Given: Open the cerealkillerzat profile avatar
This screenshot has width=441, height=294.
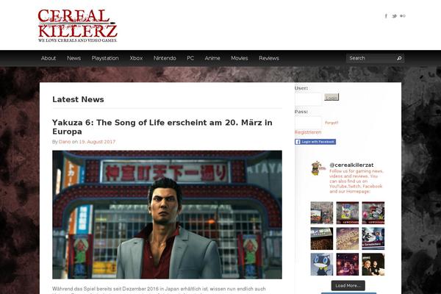Looking at the screenshot, I should click(318, 168).
